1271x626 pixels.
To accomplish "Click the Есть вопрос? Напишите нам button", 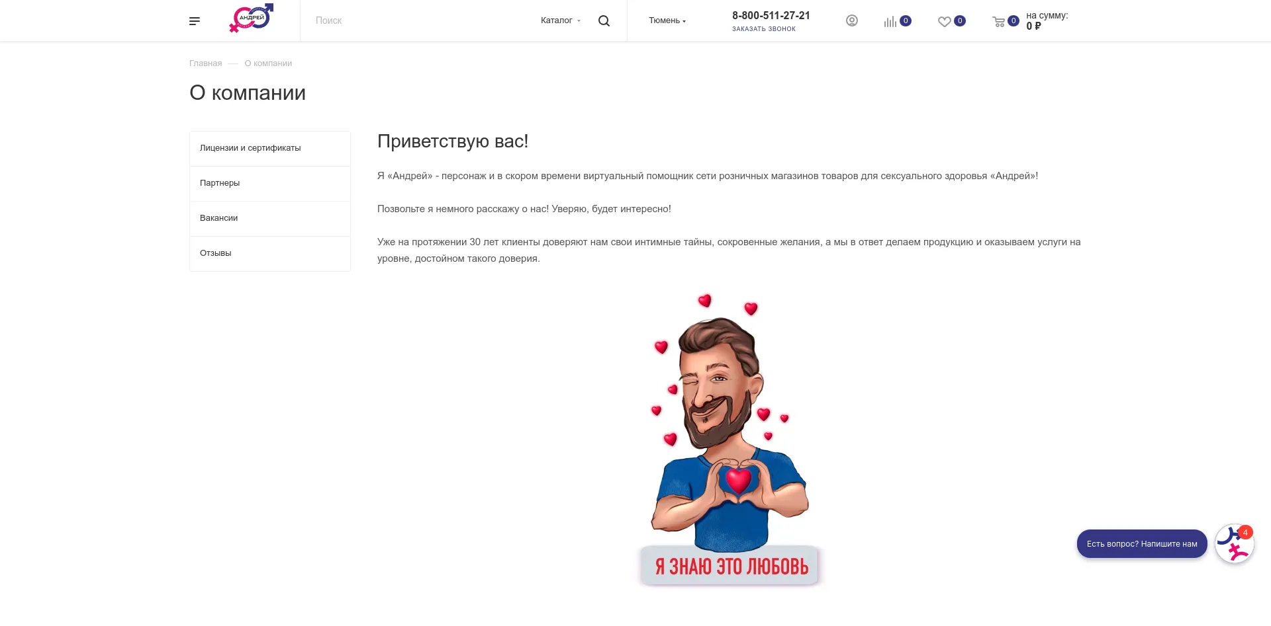I will [1142, 543].
